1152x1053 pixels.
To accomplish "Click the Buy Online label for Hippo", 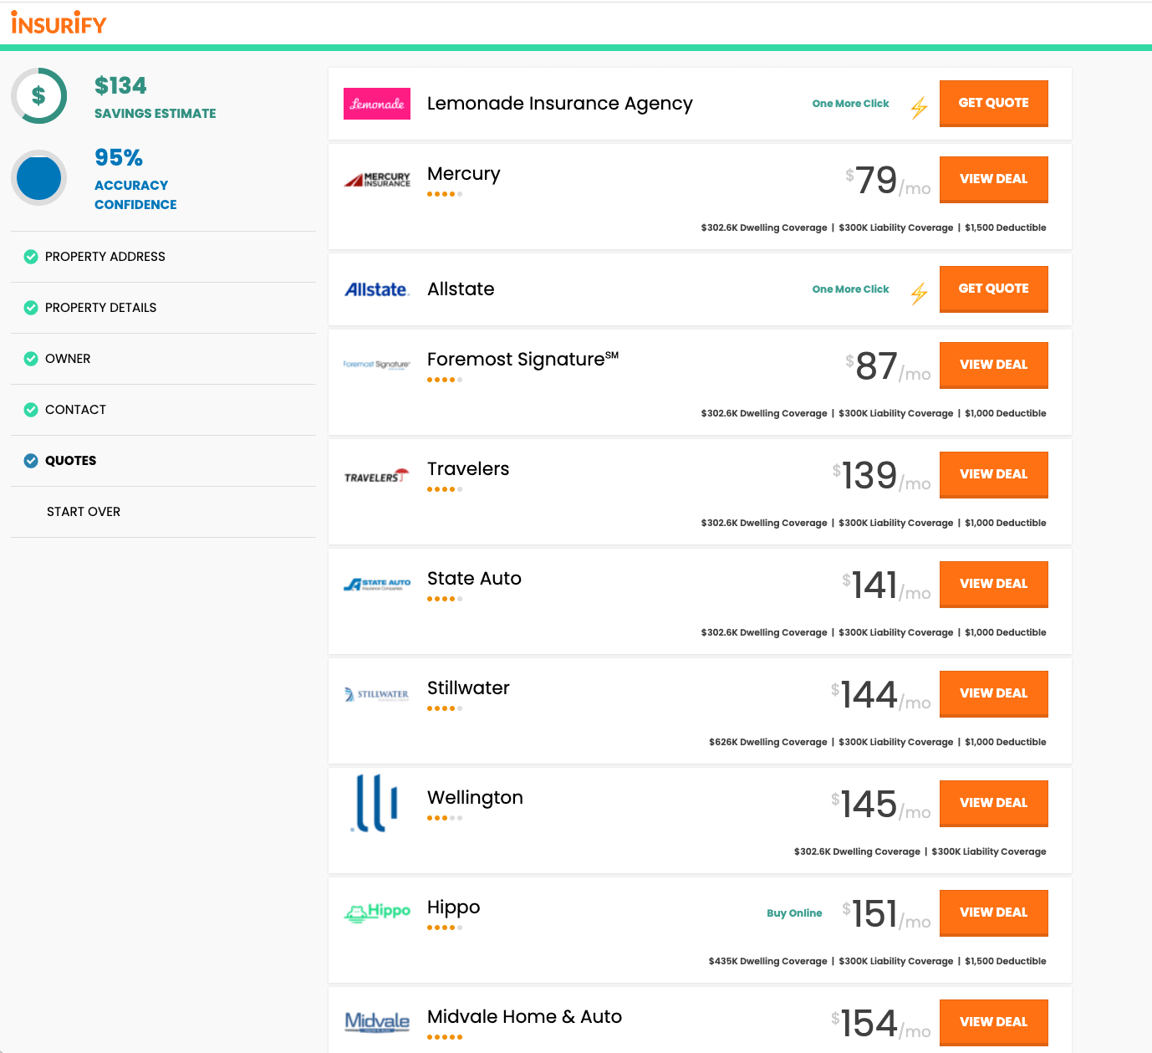I will tap(794, 913).
